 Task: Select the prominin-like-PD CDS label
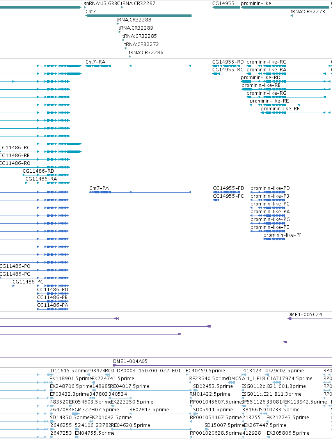coord(270,188)
